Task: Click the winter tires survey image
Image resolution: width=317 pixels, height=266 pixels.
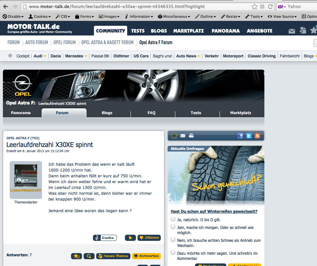Action: pyautogui.click(x=216, y=176)
